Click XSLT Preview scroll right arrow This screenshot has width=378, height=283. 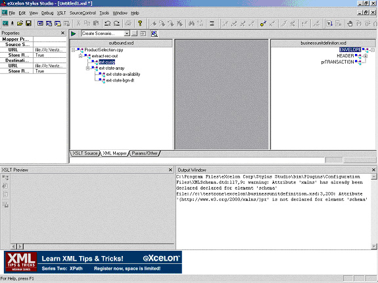tap(20, 246)
